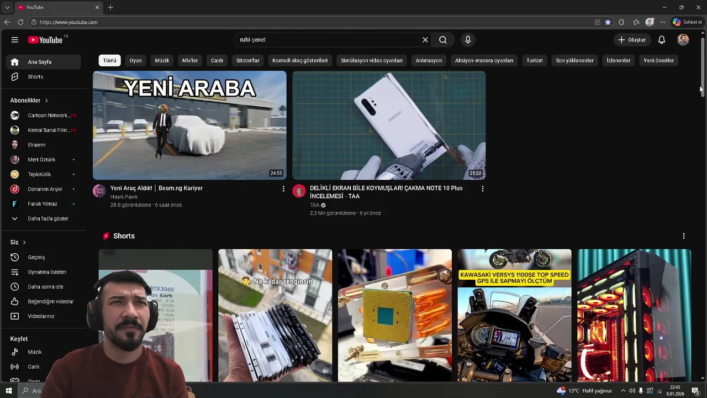Open options for the Note 10 Plus video
This screenshot has height=398, width=707.
pyautogui.click(x=482, y=189)
